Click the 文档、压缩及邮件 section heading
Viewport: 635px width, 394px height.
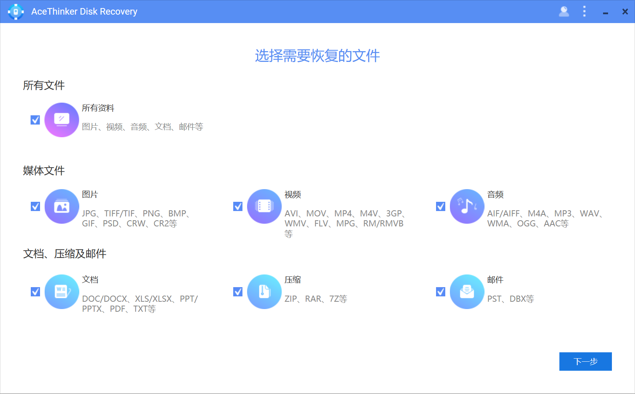65,254
